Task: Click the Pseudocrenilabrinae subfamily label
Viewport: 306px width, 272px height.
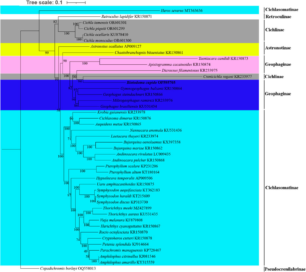Action: pyautogui.click(x=285, y=269)
